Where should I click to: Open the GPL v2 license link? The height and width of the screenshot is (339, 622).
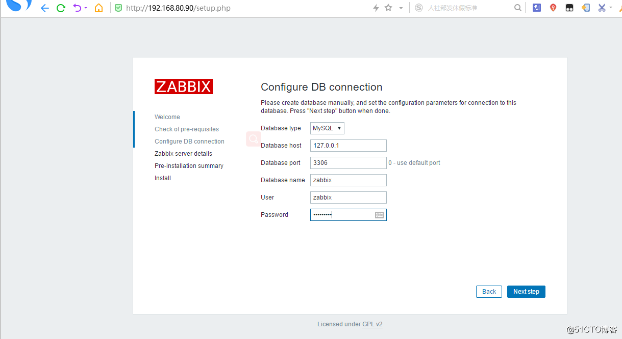pos(372,324)
